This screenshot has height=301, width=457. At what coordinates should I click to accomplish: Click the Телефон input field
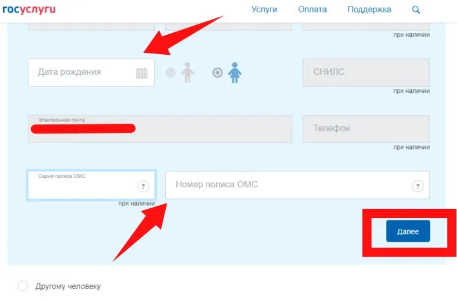[x=366, y=129]
